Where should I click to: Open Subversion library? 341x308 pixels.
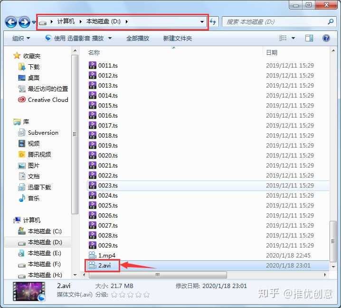point(43,132)
